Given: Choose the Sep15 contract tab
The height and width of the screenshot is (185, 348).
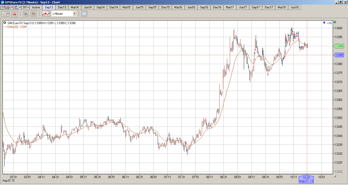Looking at the screenshot, I should point(152,7).
